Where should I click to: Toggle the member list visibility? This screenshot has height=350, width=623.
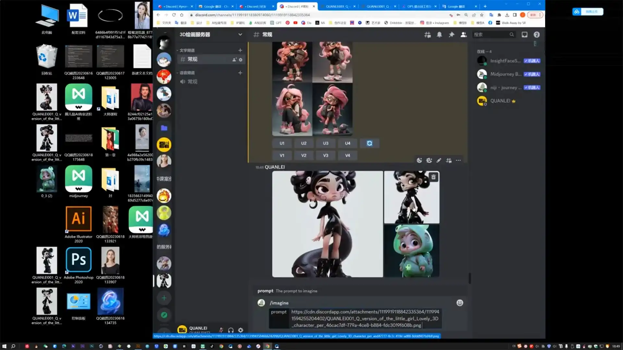pyautogui.click(x=463, y=35)
